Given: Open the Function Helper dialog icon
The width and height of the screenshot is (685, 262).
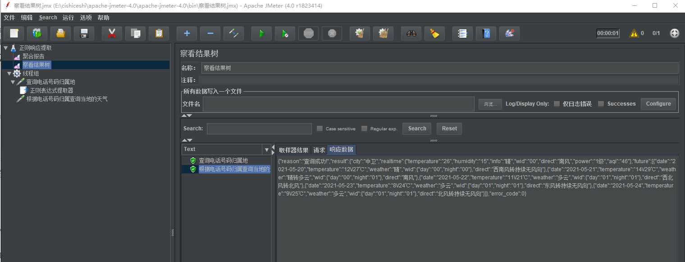Looking at the screenshot, I should click(462, 33).
